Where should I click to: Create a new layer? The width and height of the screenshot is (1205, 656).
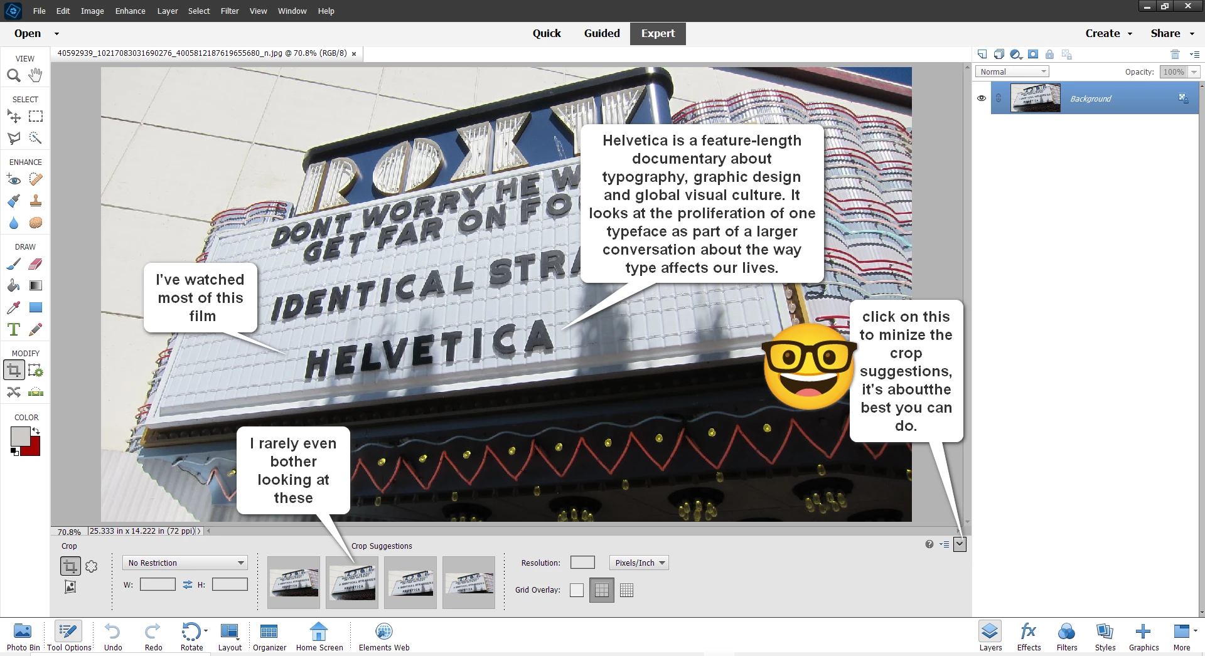tap(982, 55)
